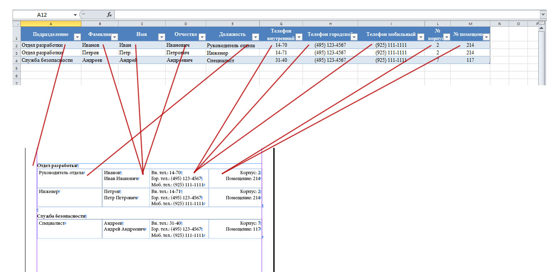The image size is (560, 272).
Task: Open filter dropdown for Телефон мобильный
Action: 421,37
